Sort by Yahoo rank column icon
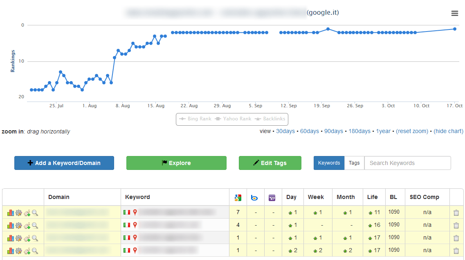This screenshot has height=260, width=465. (x=272, y=198)
